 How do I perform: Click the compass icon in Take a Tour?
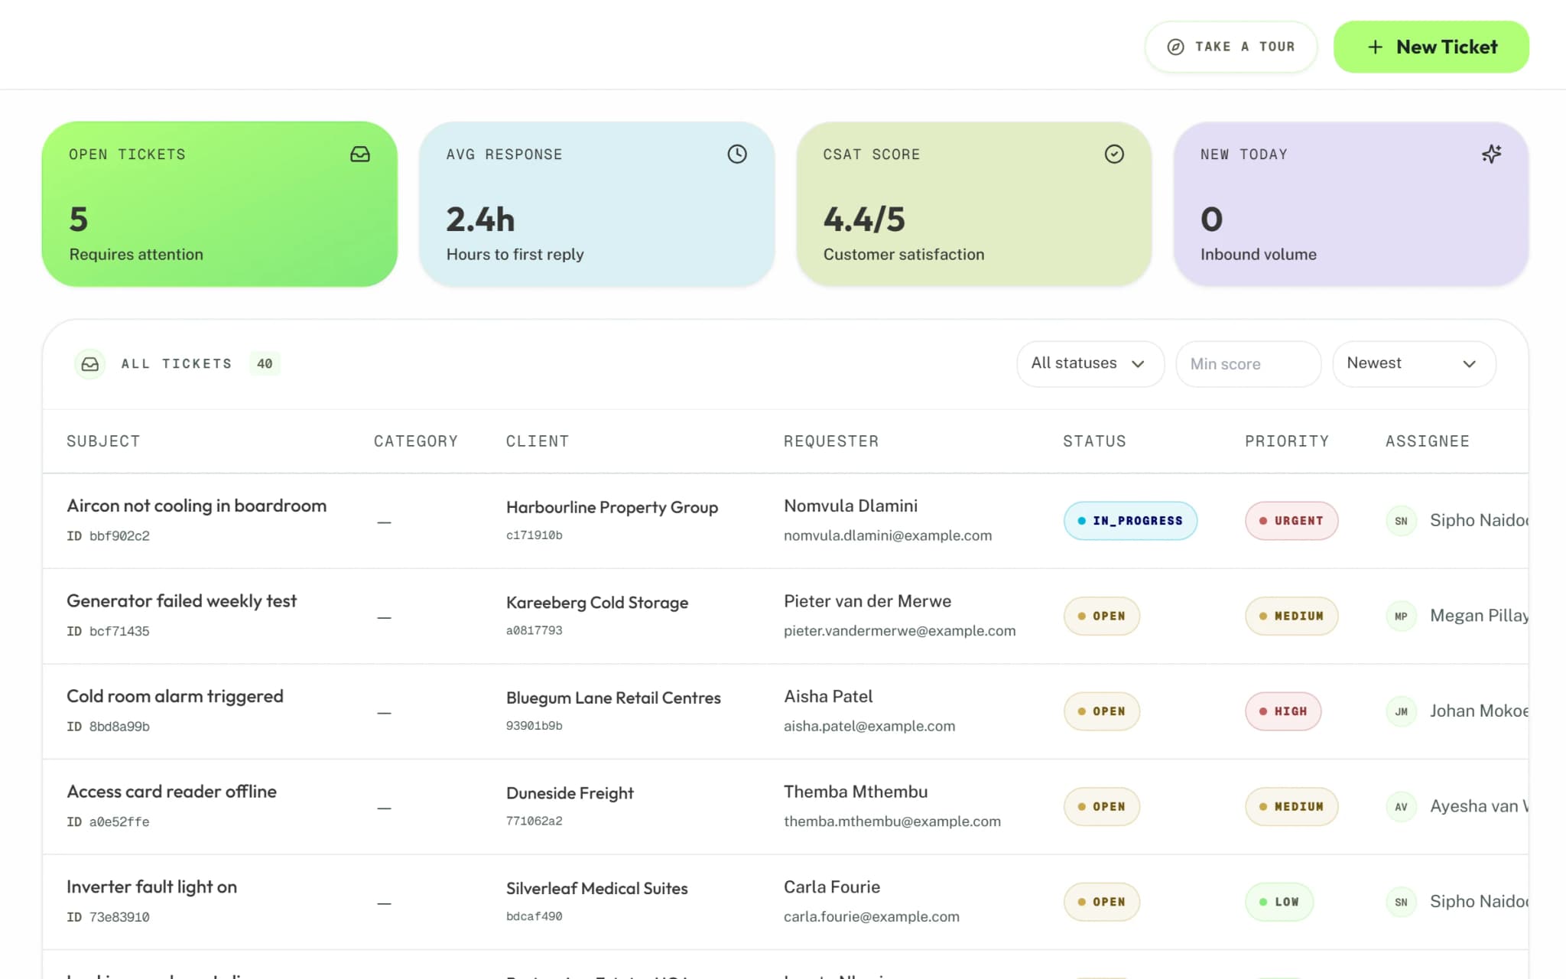(x=1176, y=47)
